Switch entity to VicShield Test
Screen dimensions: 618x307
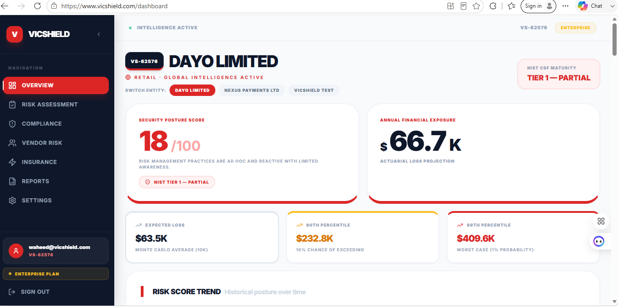(314, 90)
